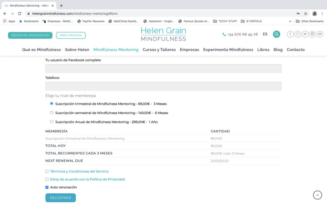This screenshot has width=327, height=204.
Task: Click the browser address bar URL
Action: click(75, 13)
